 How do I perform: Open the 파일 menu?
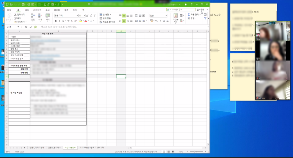coord(9,10)
